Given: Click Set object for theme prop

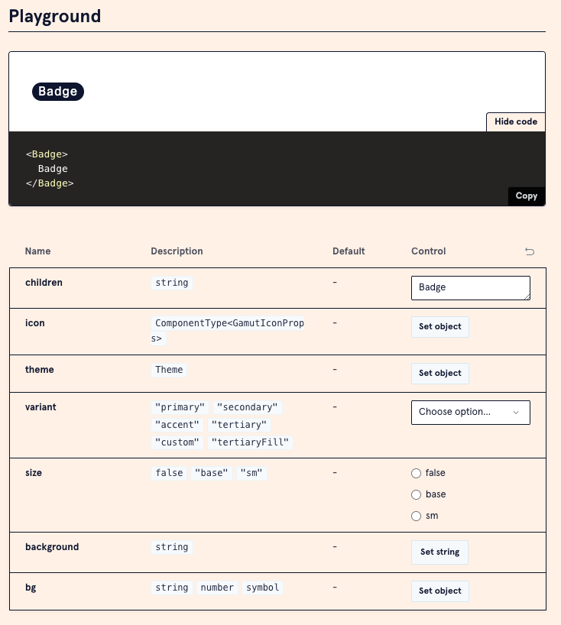Looking at the screenshot, I should click(439, 373).
